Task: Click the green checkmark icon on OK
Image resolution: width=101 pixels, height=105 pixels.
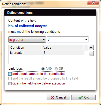Action: click(x=81, y=97)
